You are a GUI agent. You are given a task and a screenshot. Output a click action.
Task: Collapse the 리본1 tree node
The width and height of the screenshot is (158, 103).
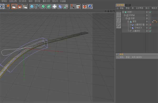(x=123, y=12)
